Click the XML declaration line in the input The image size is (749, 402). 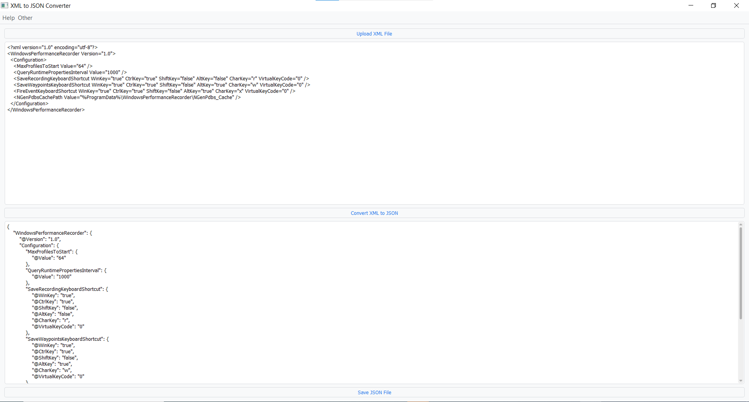(x=53, y=48)
